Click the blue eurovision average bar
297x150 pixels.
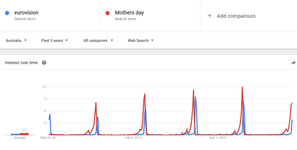tap(15, 134)
